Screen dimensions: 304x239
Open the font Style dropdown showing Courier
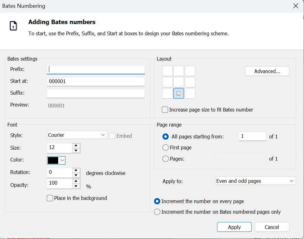point(77,135)
